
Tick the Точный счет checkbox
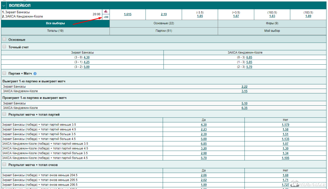[x=4, y=47]
